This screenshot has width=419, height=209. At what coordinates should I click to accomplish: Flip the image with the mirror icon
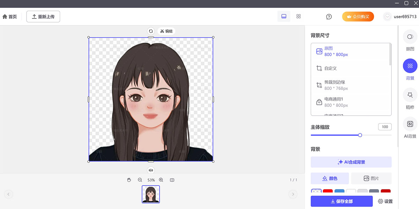pyautogui.click(x=150, y=170)
